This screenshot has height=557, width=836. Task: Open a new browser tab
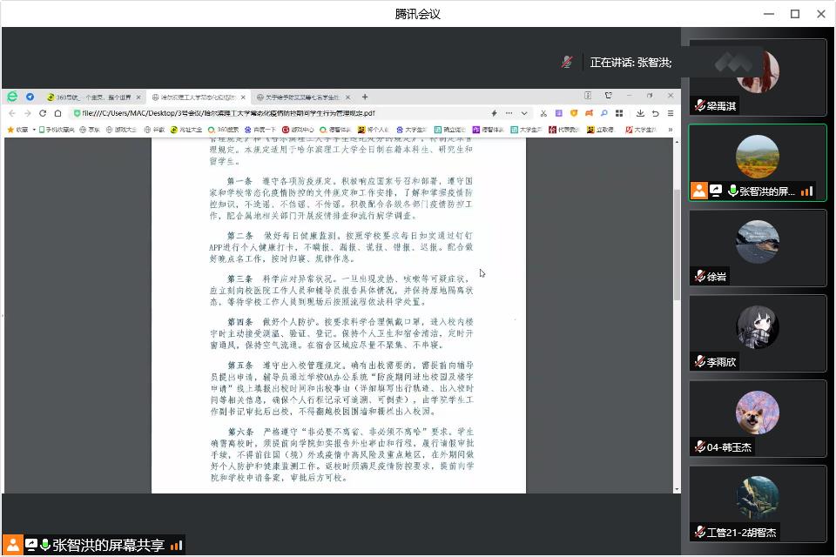click(x=365, y=97)
